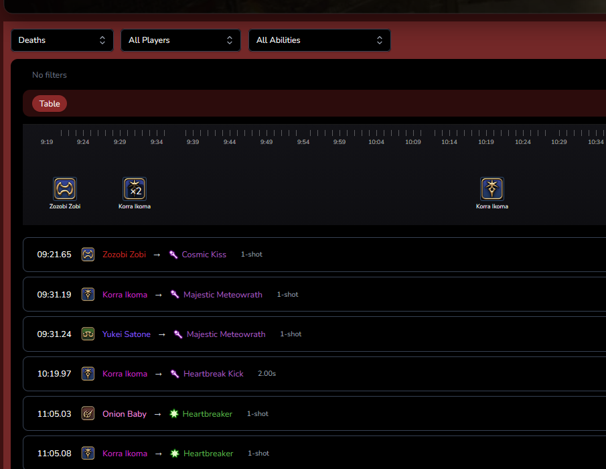Click the 09:21.65 timestamp
Viewport: 606px width, 469px height.
pos(54,255)
